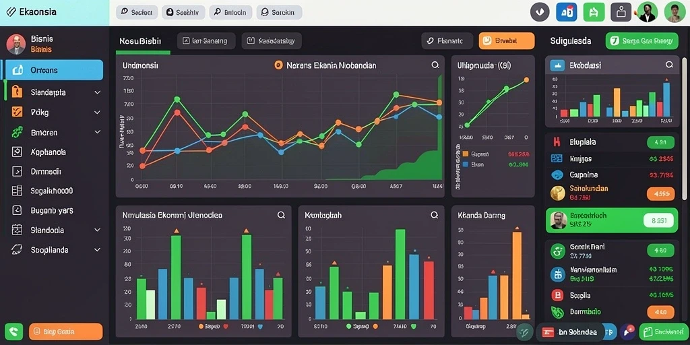Viewport: 690px width, 345px height.
Task: Expand the Vökg sidebar chevron
Action: click(97, 113)
